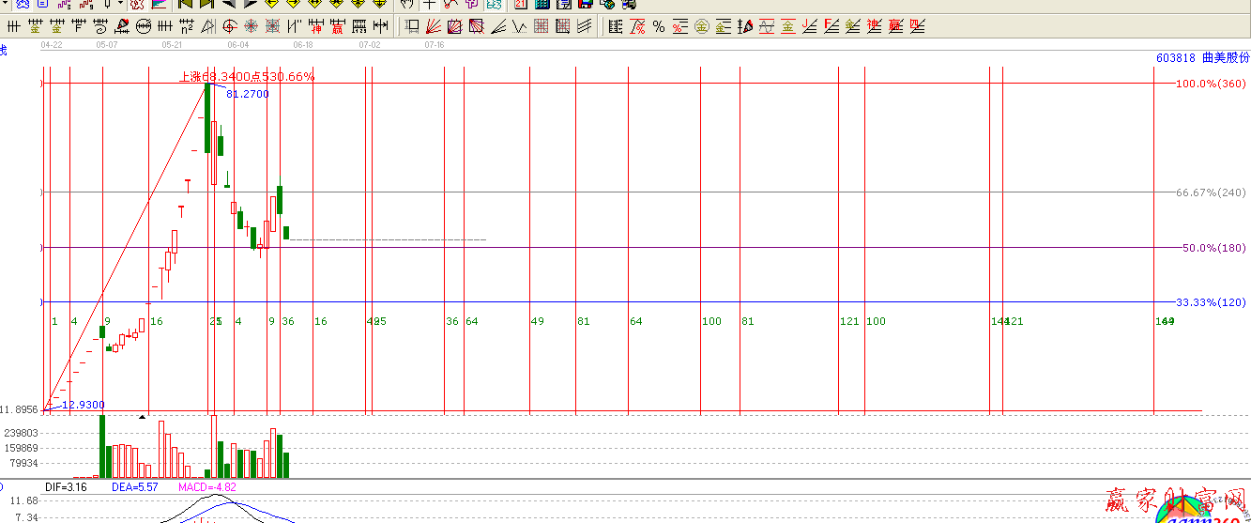
Task: Select the red fan angle lines tool
Action: pyautogui.click(x=434, y=26)
